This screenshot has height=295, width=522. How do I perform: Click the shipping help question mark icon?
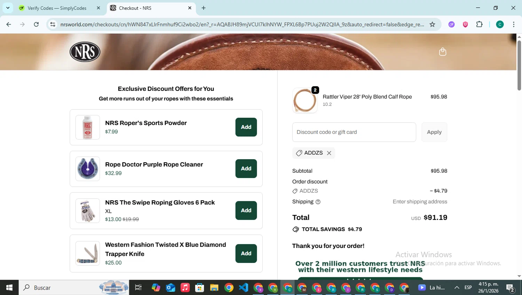(318, 202)
